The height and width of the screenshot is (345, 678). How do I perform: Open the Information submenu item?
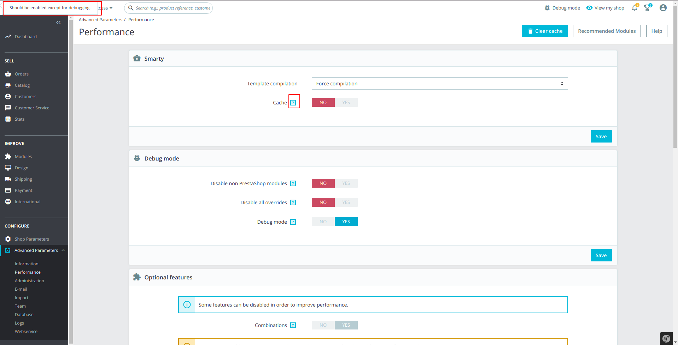point(27,264)
